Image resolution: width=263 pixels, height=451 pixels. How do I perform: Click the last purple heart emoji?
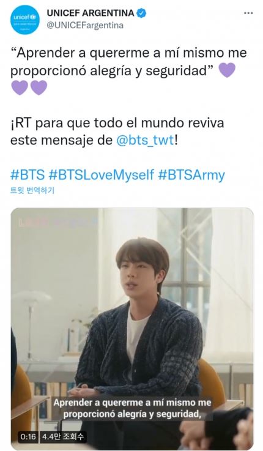[x=39, y=88]
